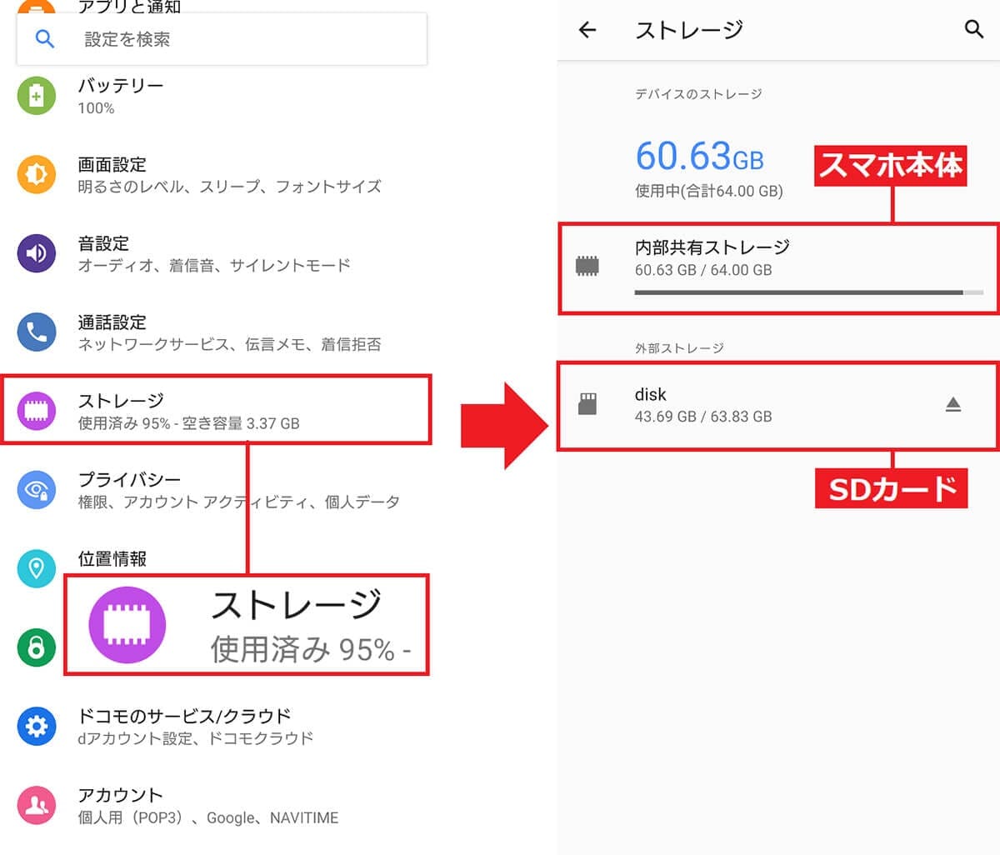Tap the 60.63GB usage figure
The height and width of the screenshot is (855, 1000).
tap(699, 156)
